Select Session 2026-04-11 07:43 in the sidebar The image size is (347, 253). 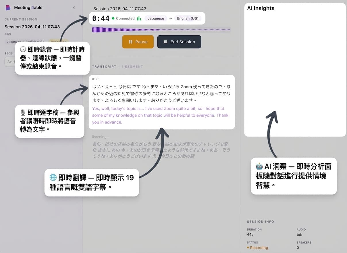tap(32, 27)
